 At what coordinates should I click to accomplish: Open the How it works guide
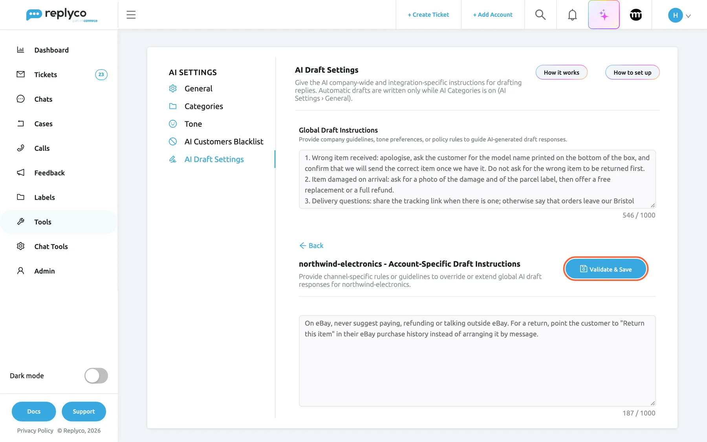[x=561, y=72]
